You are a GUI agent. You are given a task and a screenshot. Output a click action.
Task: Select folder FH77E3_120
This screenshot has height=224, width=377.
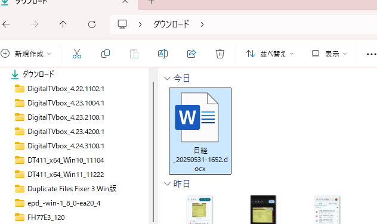(x=40, y=217)
